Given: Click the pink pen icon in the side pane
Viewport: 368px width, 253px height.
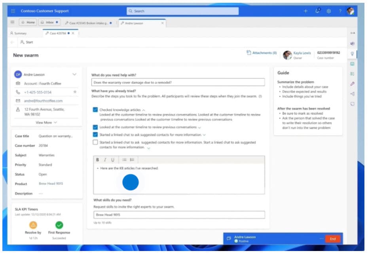Looking at the screenshot, I should coord(352,84).
